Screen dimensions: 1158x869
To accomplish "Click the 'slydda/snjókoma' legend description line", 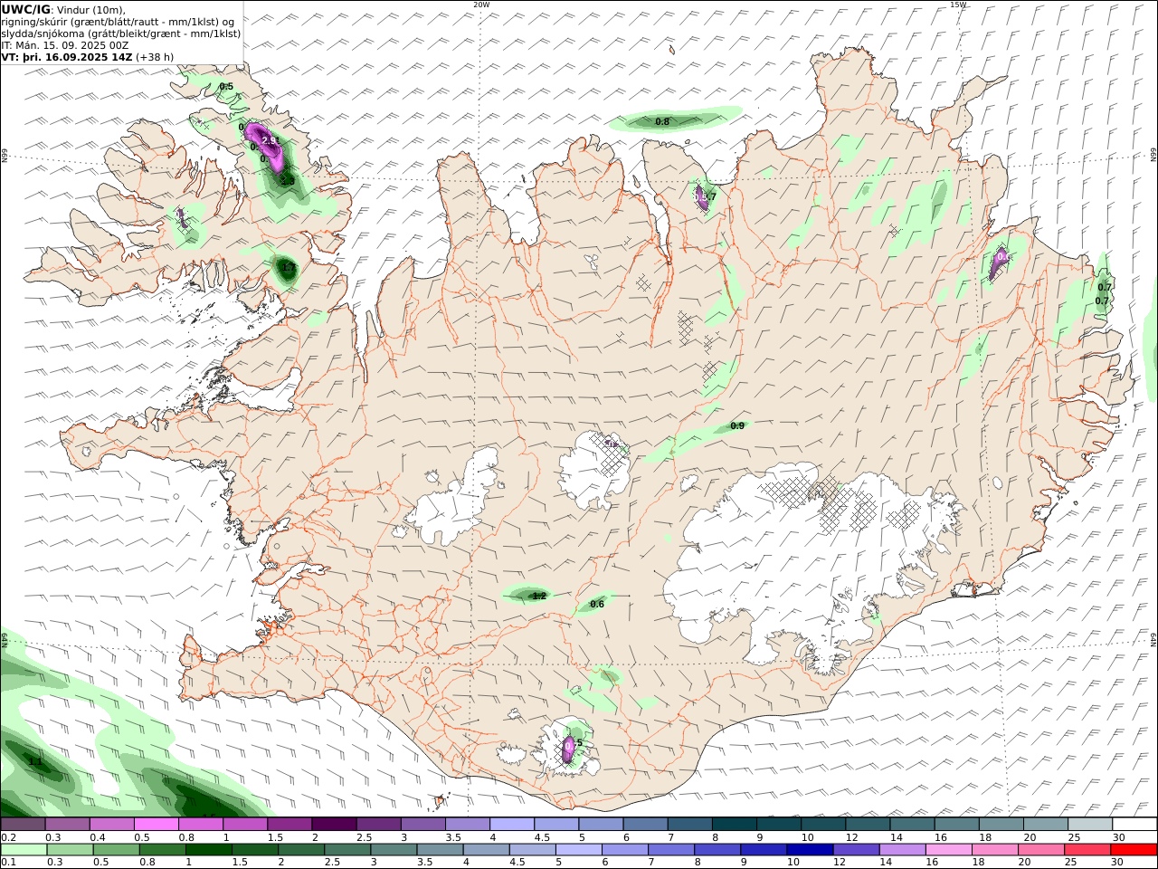I will [x=120, y=33].
